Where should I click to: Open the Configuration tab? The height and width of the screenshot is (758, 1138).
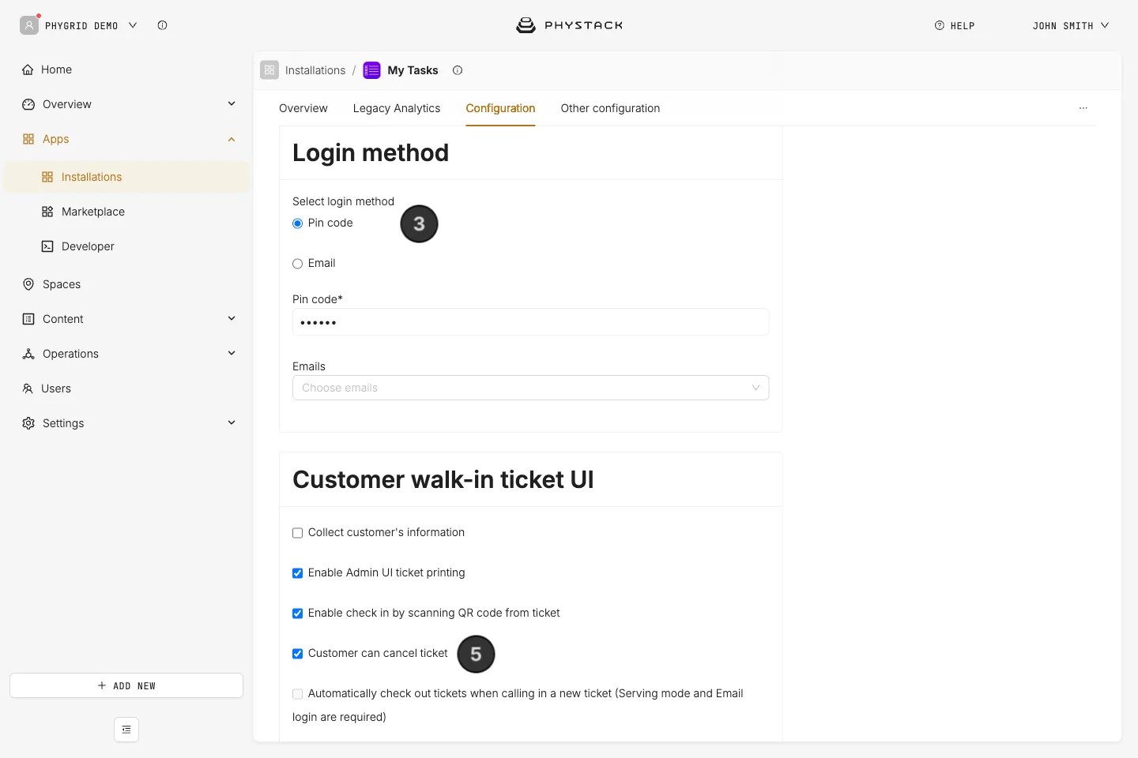point(500,108)
